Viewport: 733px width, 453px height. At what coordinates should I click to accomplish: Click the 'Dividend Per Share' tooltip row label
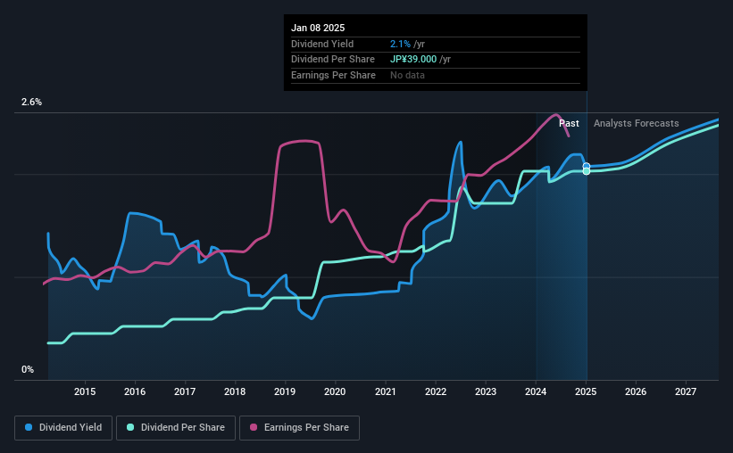click(x=333, y=60)
